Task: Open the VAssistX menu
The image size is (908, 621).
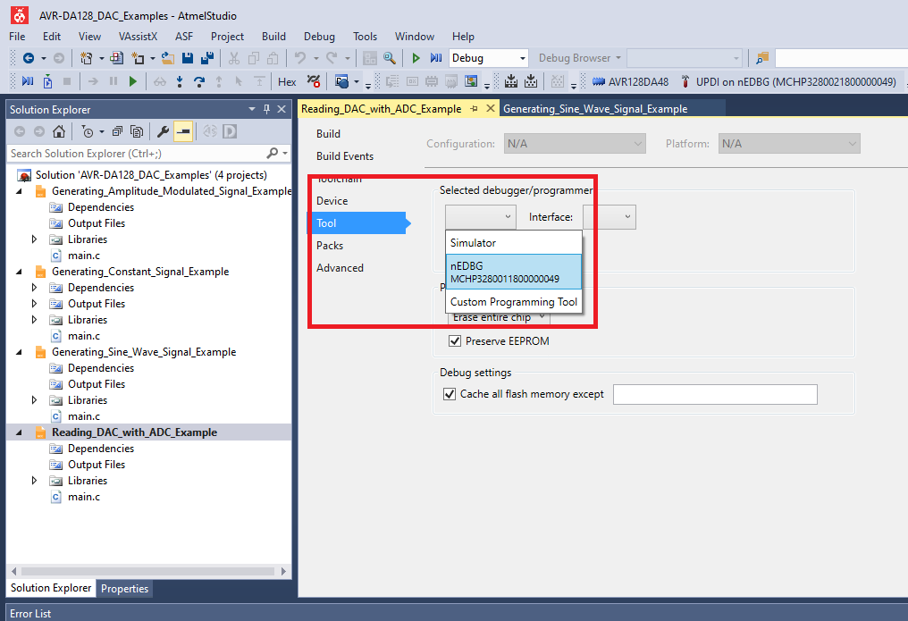Action: [x=138, y=37]
